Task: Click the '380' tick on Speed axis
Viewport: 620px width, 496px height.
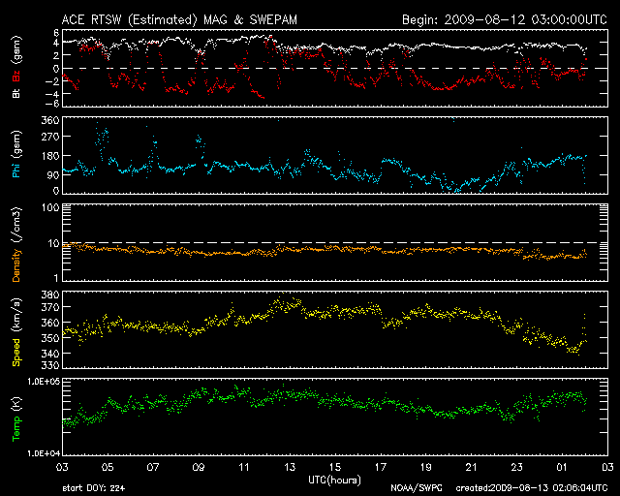Action: tap(50, 294)
